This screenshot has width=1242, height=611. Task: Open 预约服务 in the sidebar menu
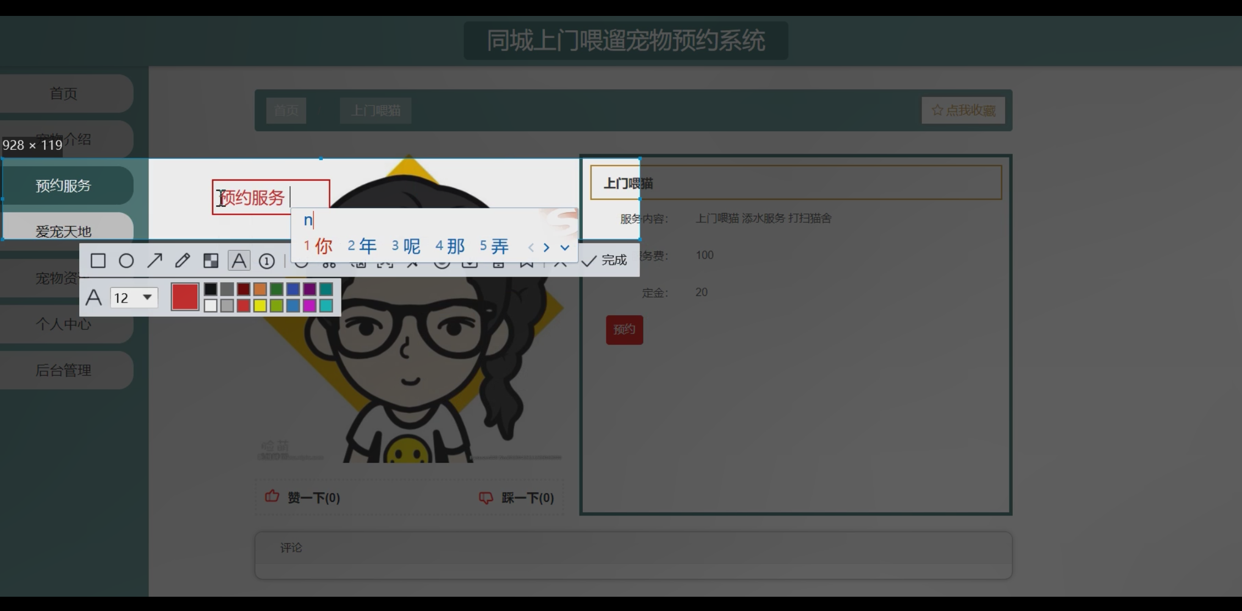[64, 186]
